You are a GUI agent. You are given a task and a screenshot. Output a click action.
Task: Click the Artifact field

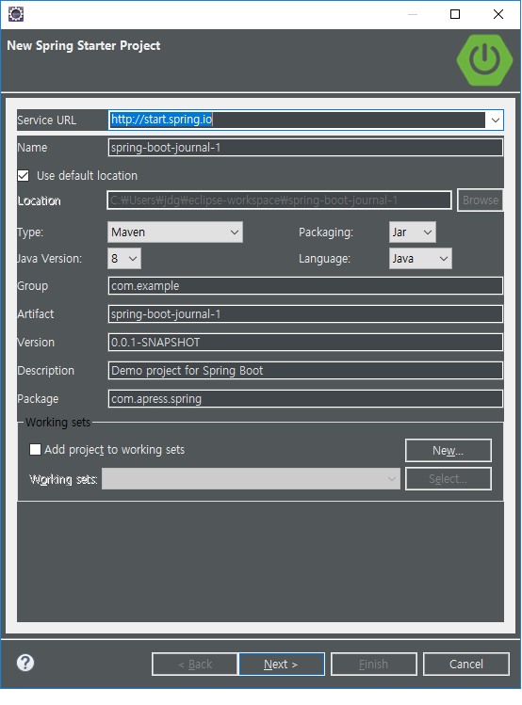click(x=305, y=314)
